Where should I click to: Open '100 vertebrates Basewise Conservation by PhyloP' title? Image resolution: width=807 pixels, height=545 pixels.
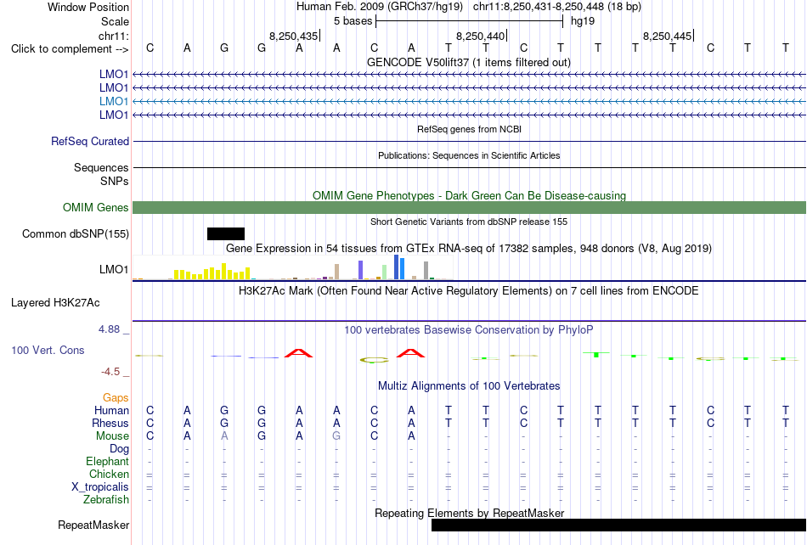[468, 330]
